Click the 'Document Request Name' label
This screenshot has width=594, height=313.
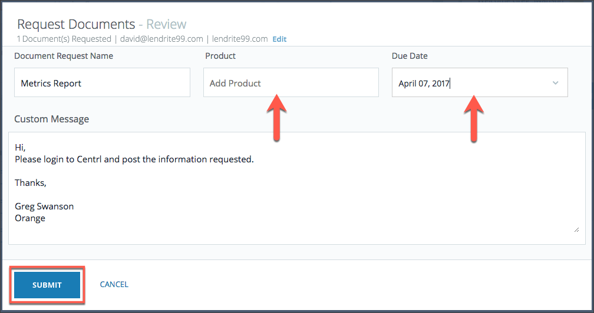coord(64,56)
